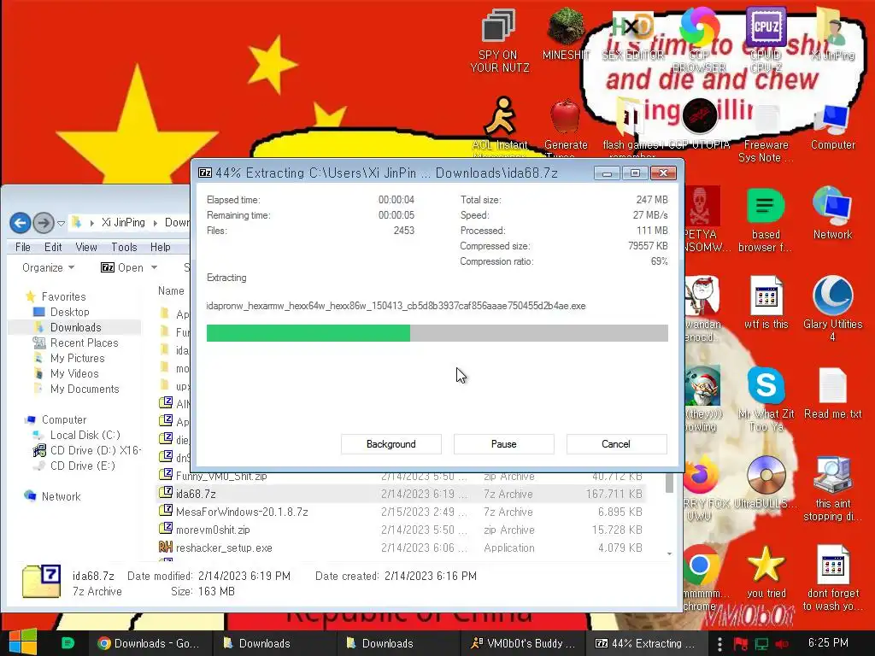Open the based browser desktop icon
The width and height of the screenshot is (875, 656).
766,221
